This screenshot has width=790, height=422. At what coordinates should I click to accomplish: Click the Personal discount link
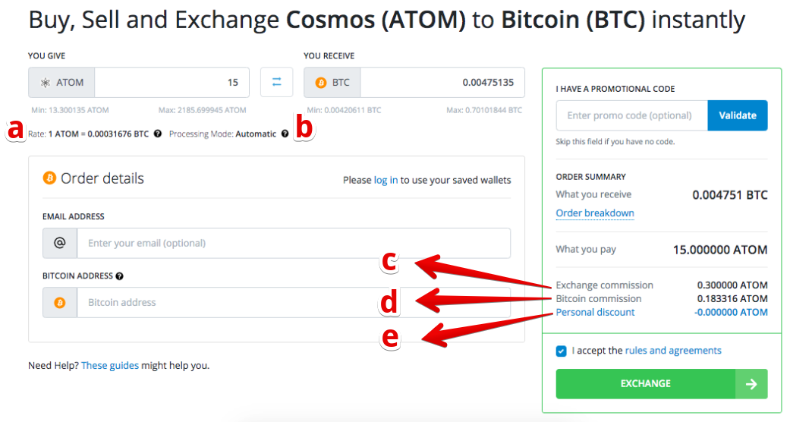pos(595,312)
